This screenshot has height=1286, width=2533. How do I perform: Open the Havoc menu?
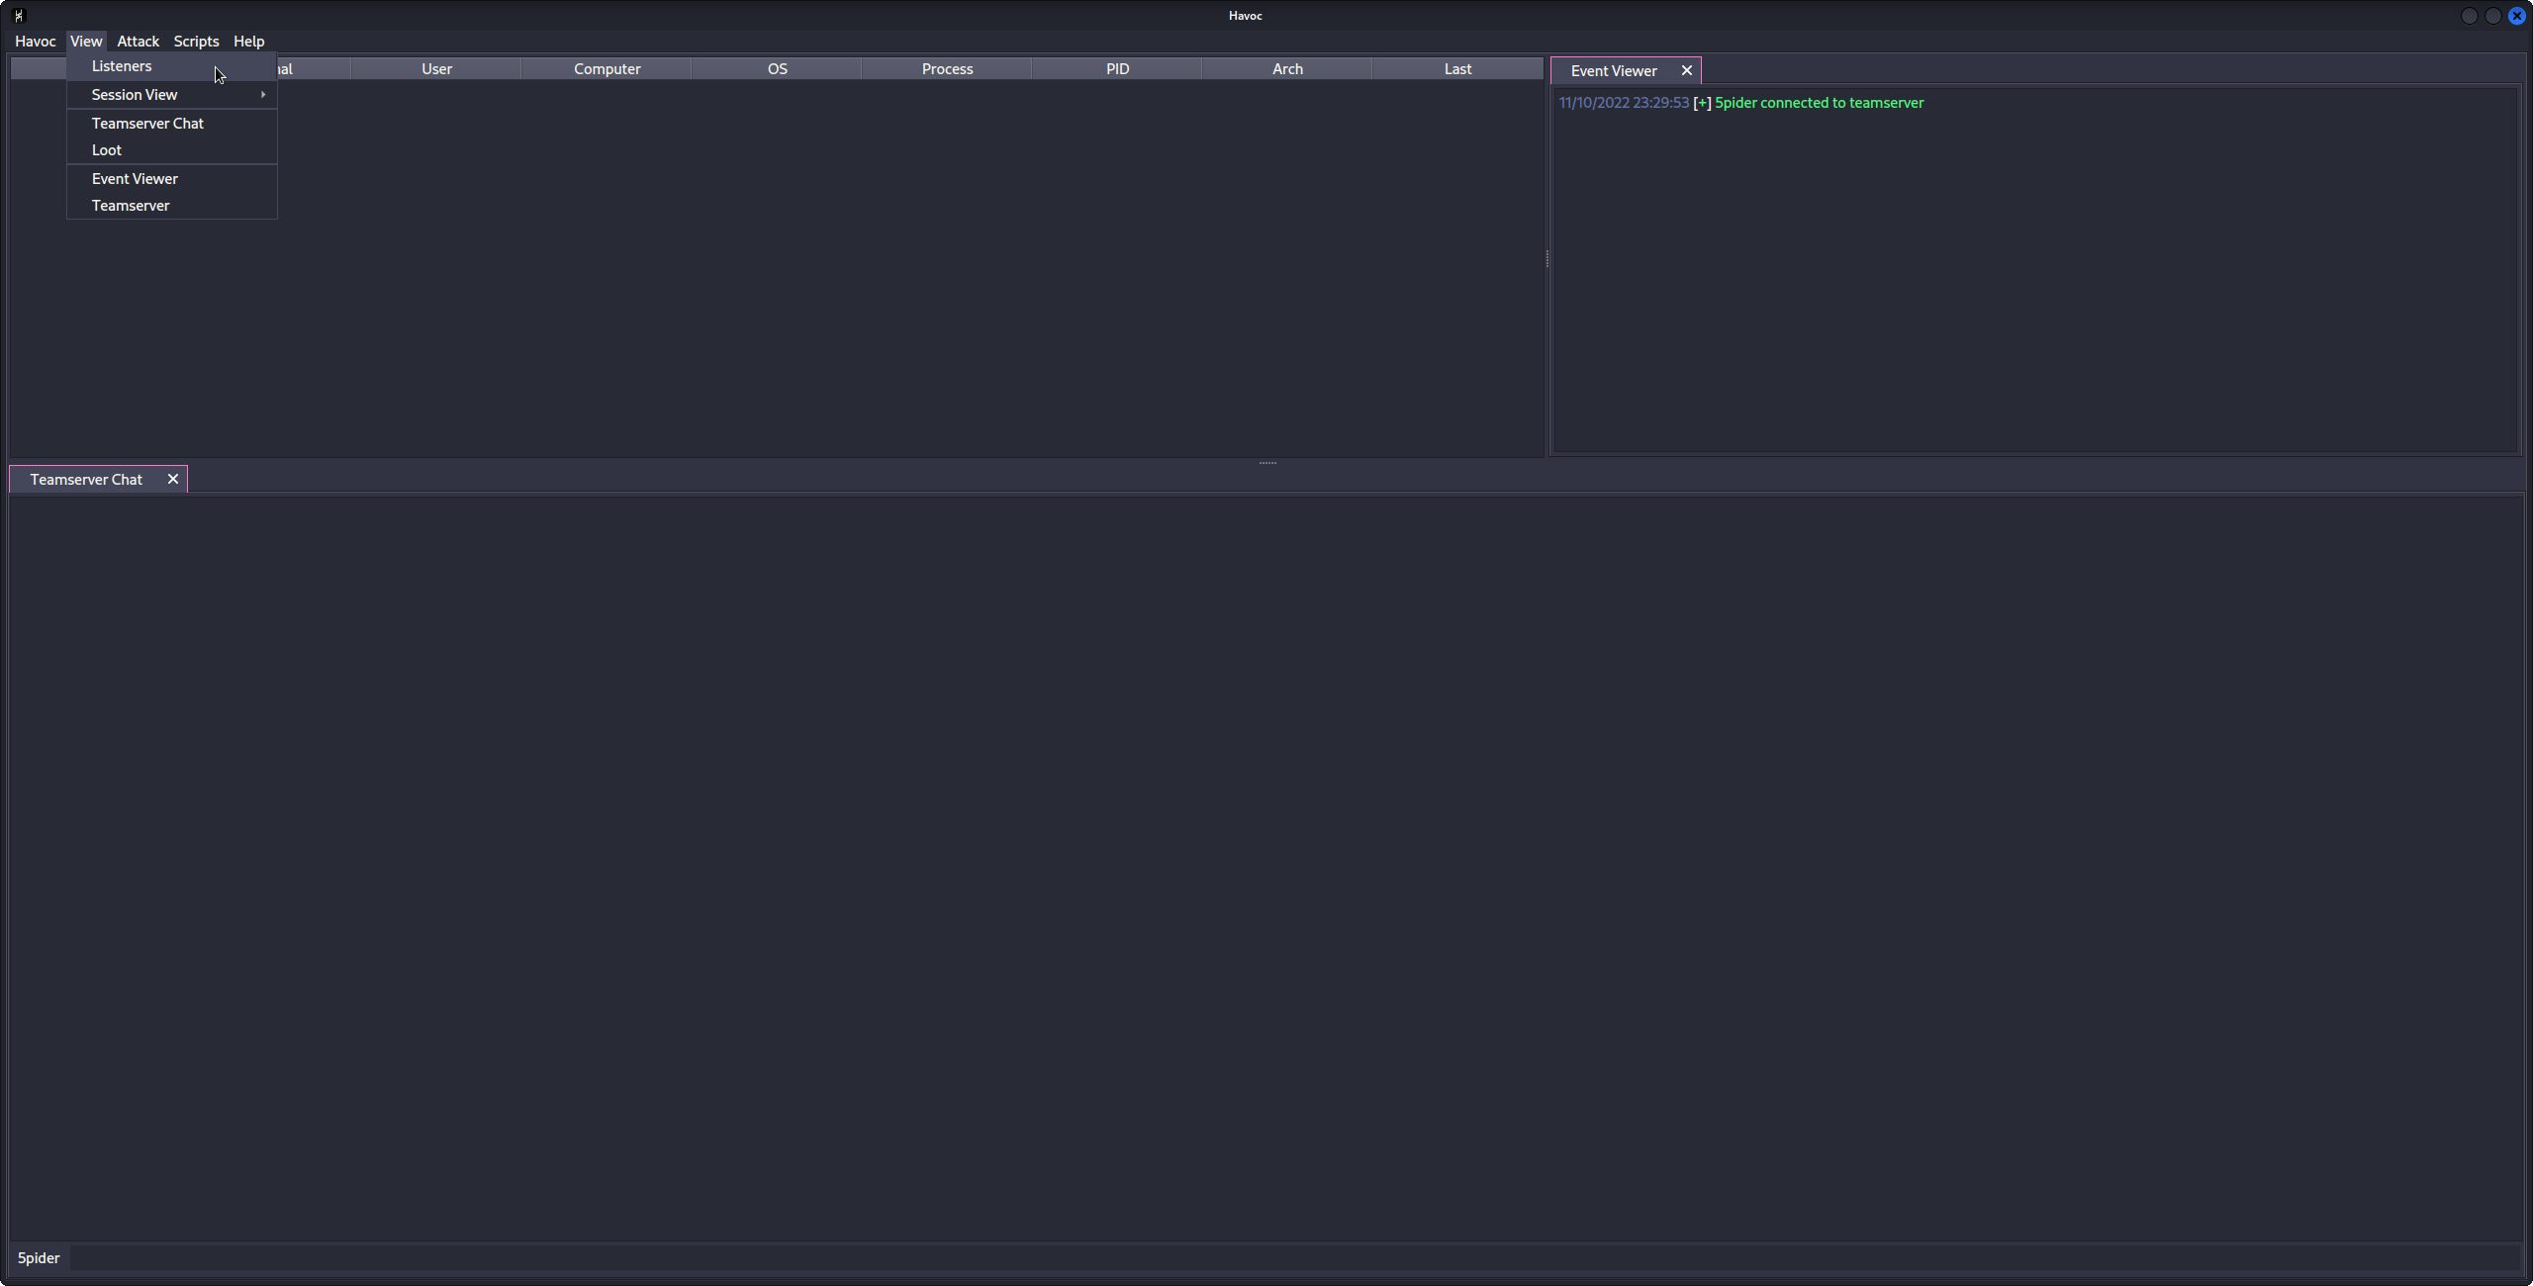point(35,42)
